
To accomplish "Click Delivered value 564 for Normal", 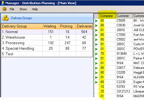I will point(84,32).
